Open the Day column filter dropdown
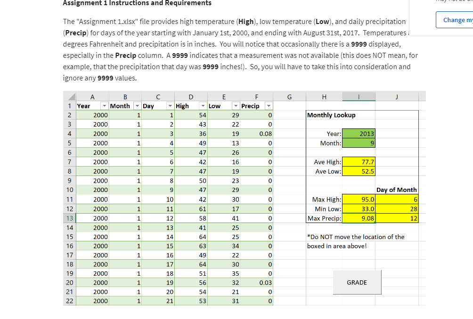Viewport: 473px width, 319px height. coord(171,106)
